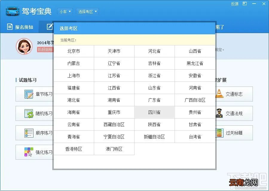
Task: Select 青海省 exam region
Action: [x=74, y=137]
